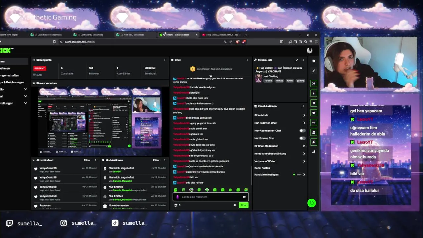
Task: Toggle the chat bubble widget icon in sidebar
Action: coord(314,113)
